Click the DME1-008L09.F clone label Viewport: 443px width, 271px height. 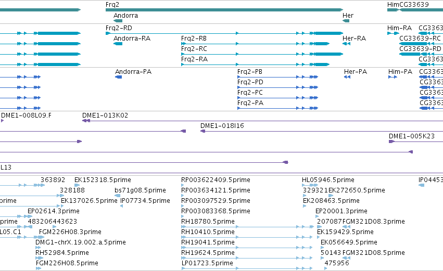[26, 115]
